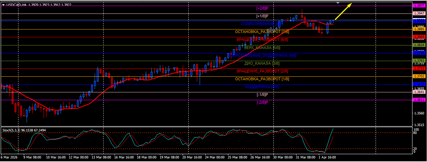
Task: Click the 1.3515 value on price scale
Action: click(419, 125)
